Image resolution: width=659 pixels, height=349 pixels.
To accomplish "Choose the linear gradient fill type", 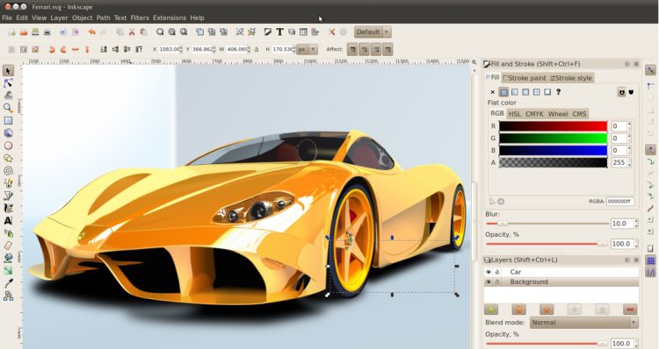I will (515, 92).
